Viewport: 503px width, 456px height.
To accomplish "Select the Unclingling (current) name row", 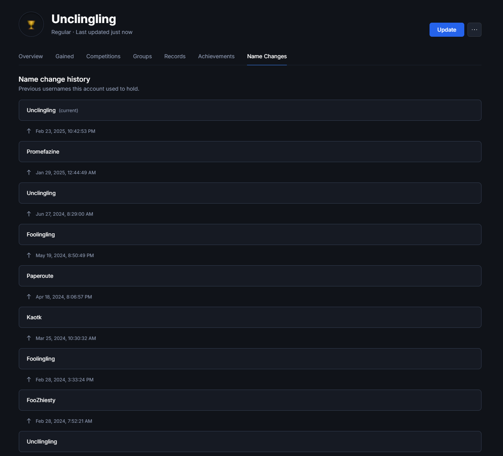I will [x=250, y=110].
